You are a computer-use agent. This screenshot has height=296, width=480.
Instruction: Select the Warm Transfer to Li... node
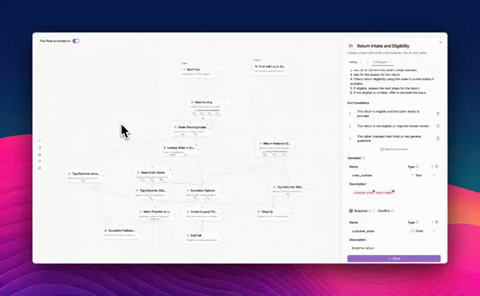coord(156,215)
